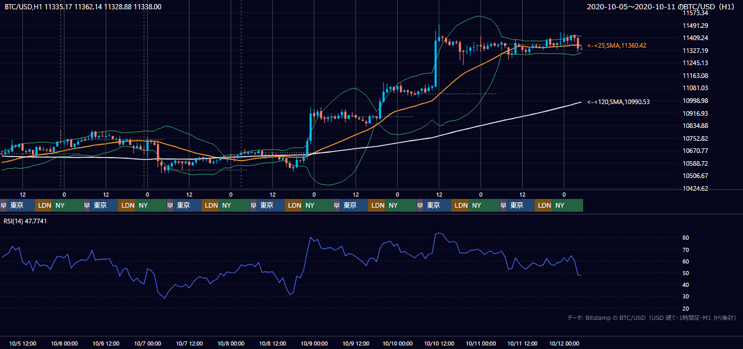Click the 120 SMA 10990.53 annotation
Image resolution: width=743 pixels, height=349 pixels.
point(619,102)
